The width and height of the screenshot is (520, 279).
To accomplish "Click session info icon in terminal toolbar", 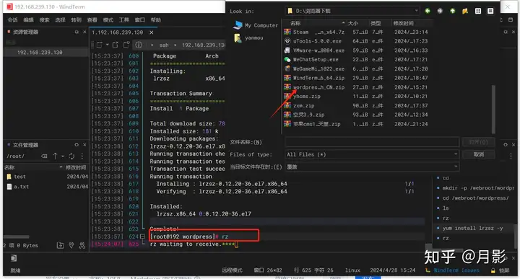I will pos(139,45).
